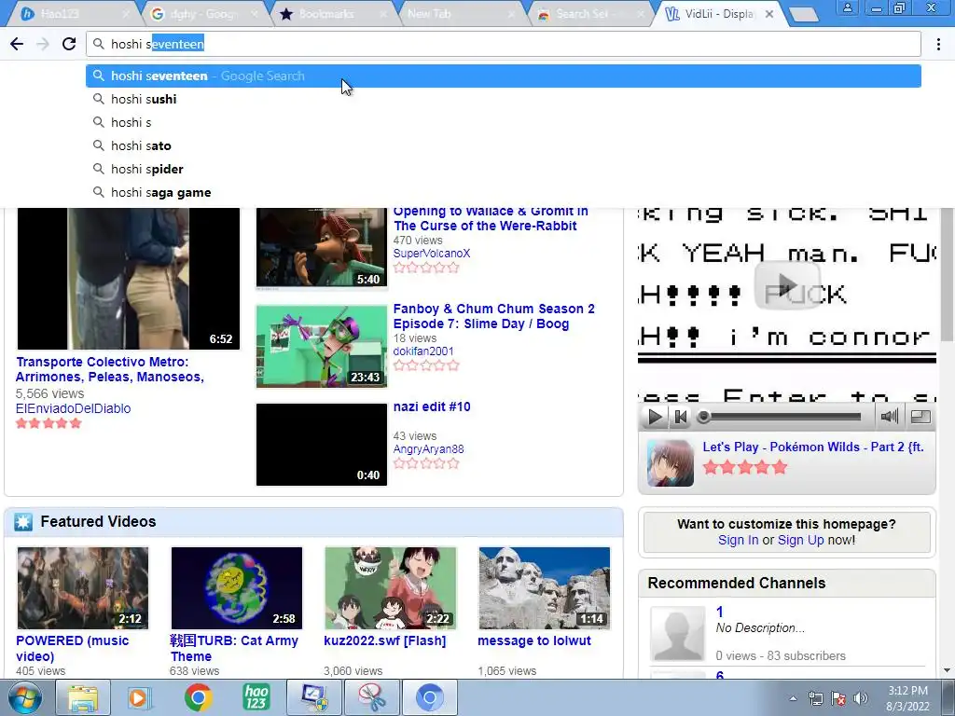The image size is (955, 716).
Task: Open the Hao123 taskbar shortcut
Action: [x=256, y=697]
